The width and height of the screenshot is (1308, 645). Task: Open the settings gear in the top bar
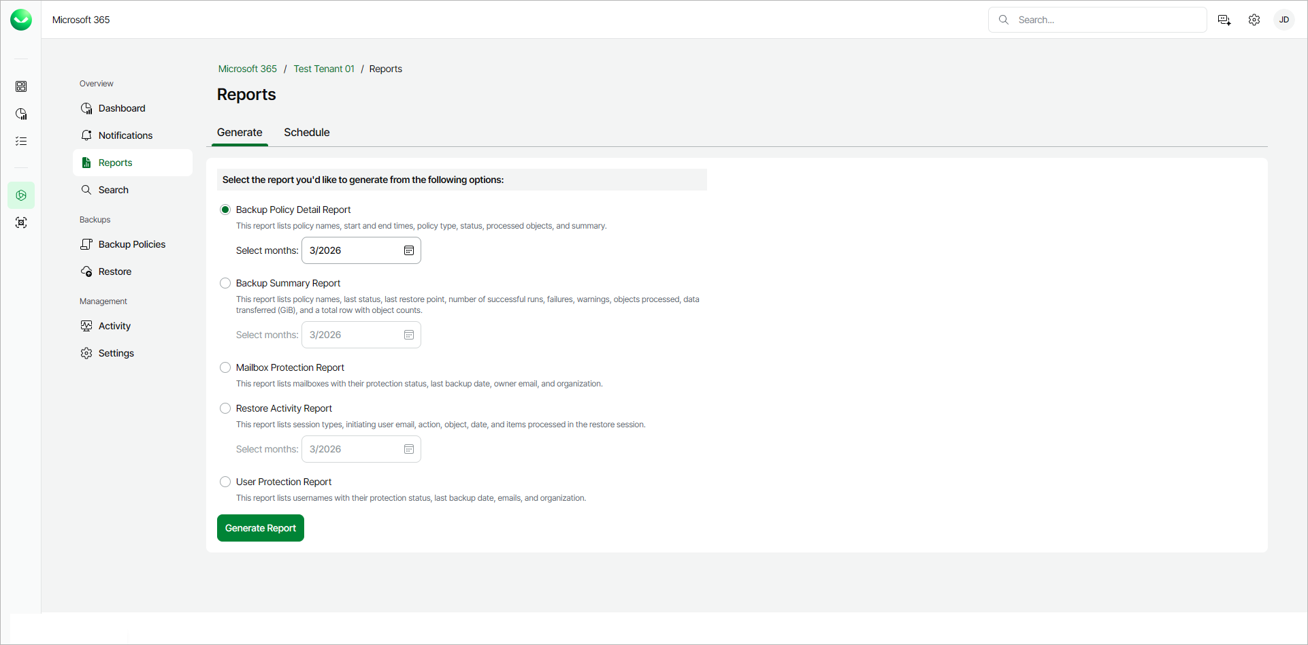1254,20
